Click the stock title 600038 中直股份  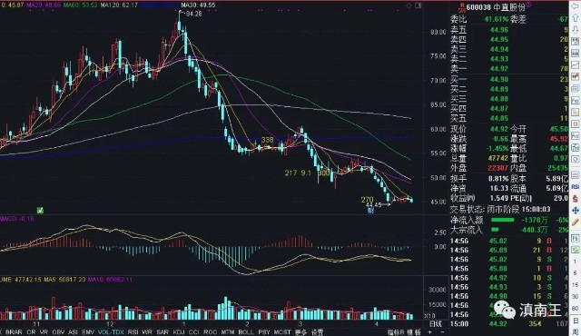pos(496,6)
